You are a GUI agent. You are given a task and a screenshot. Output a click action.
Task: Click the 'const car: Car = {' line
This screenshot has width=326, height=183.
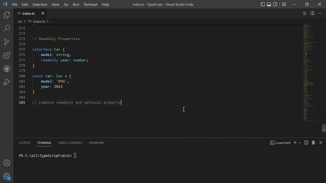52,76
